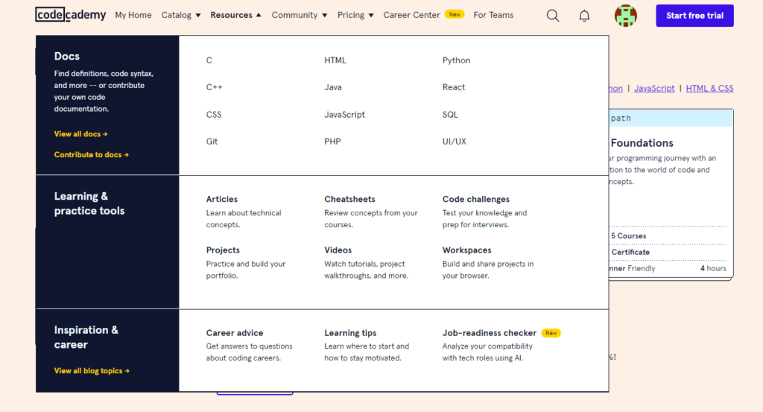
Task: Open Career advice blog topic
Action: (x=235, y=333)
